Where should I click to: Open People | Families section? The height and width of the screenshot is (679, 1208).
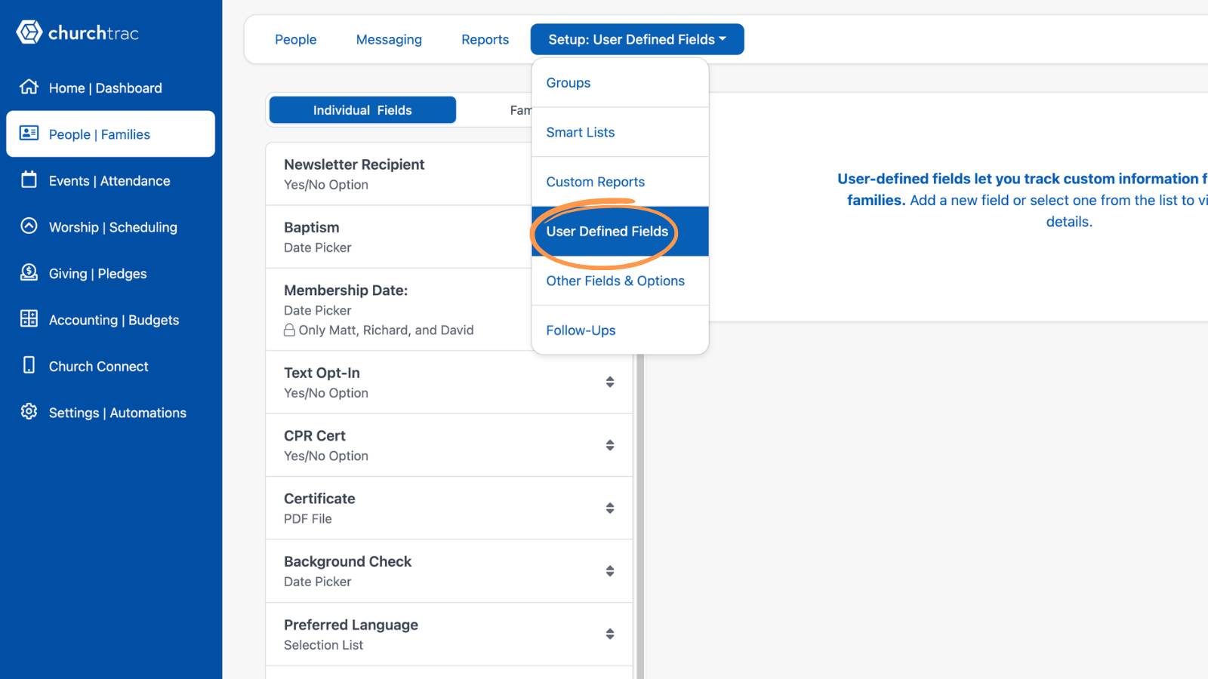(110, 134)
